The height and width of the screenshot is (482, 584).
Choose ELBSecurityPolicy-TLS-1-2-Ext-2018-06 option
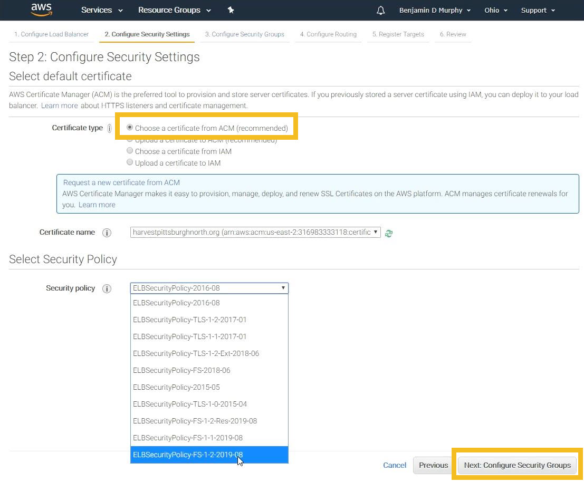click(209, 354)
